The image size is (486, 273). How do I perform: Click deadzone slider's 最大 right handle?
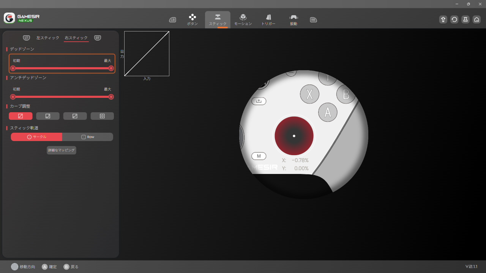pyautogui.click(x=111, y=68)
